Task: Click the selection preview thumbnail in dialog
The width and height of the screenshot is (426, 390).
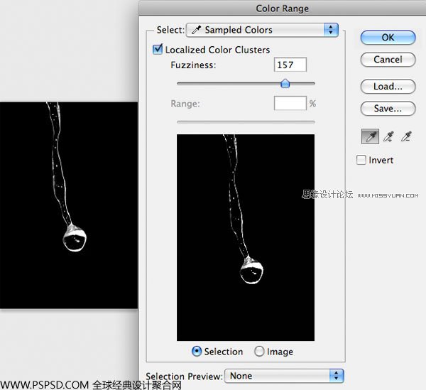Action: point(246,237)
